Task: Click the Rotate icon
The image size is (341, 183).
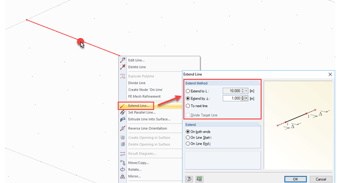Action: tap(122, 169)
